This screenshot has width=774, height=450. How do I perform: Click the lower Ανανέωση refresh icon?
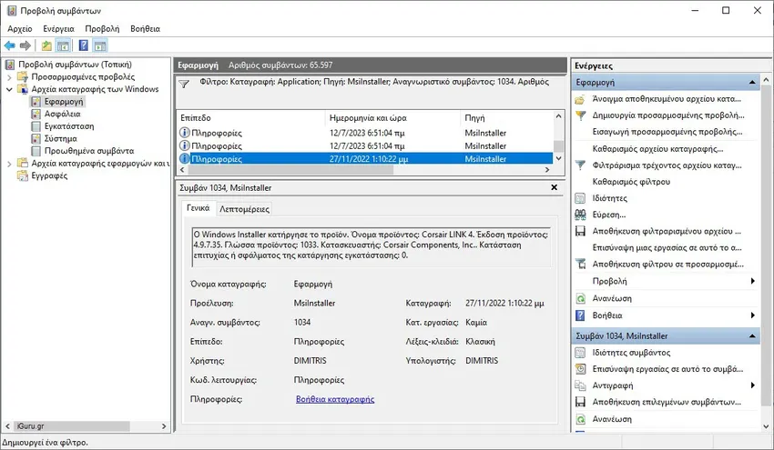point(581,419)
